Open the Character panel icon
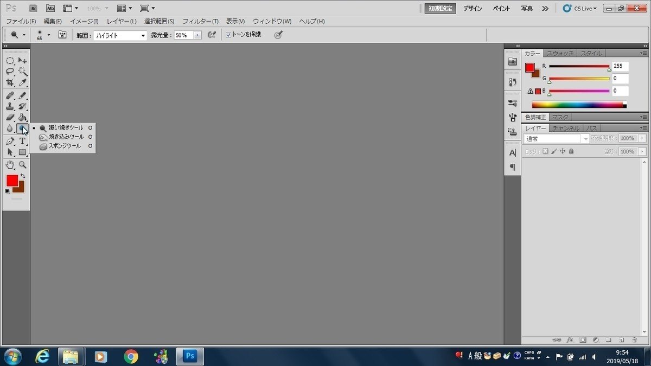 tap(513, 153)
